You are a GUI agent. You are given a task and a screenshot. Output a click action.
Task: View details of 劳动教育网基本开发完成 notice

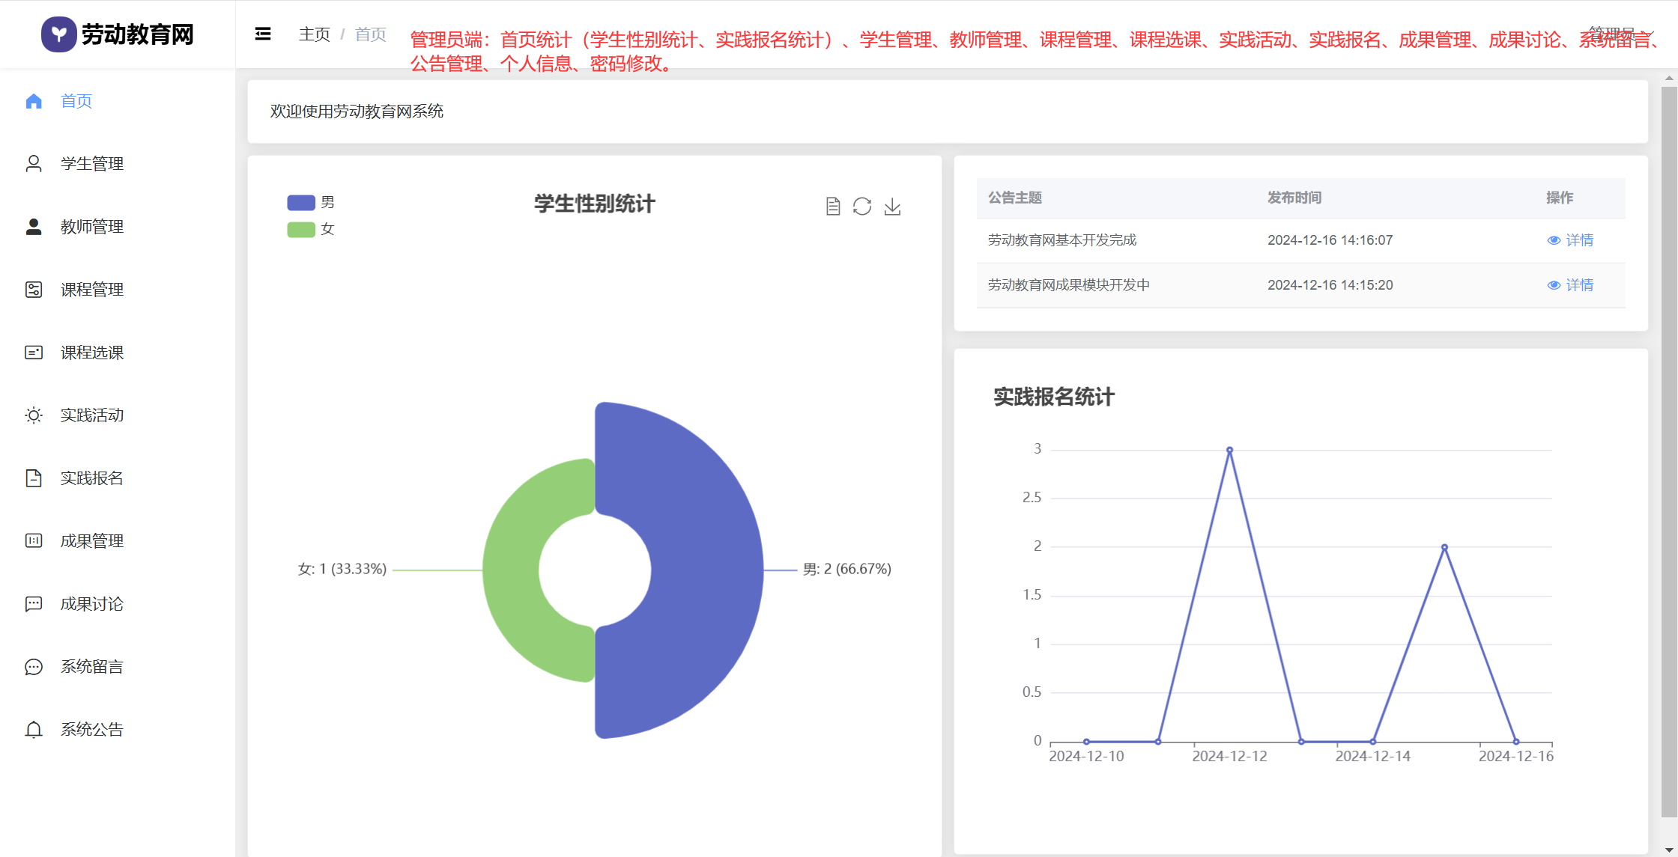(1571, 240)
